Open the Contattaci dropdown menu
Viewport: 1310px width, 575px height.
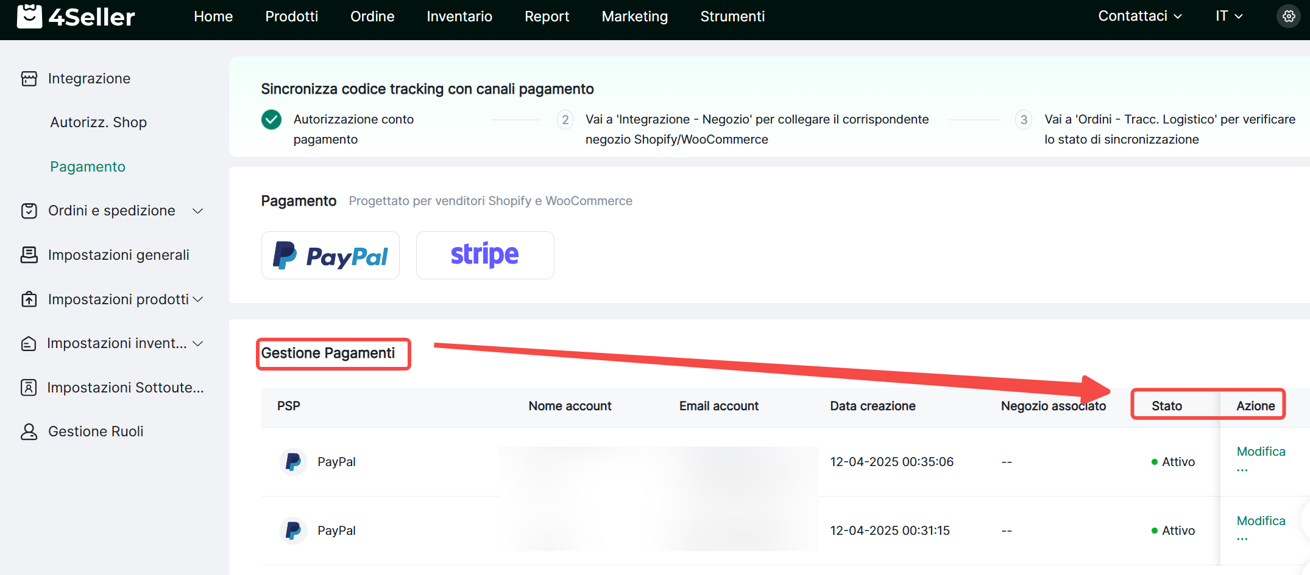(1139, 16)
